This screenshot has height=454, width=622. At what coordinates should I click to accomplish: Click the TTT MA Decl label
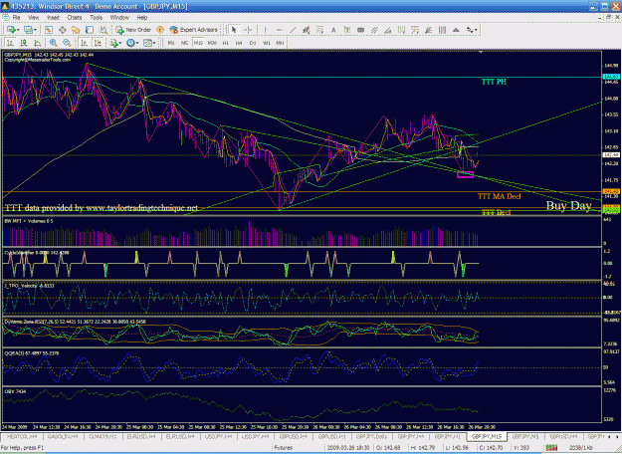499,196
